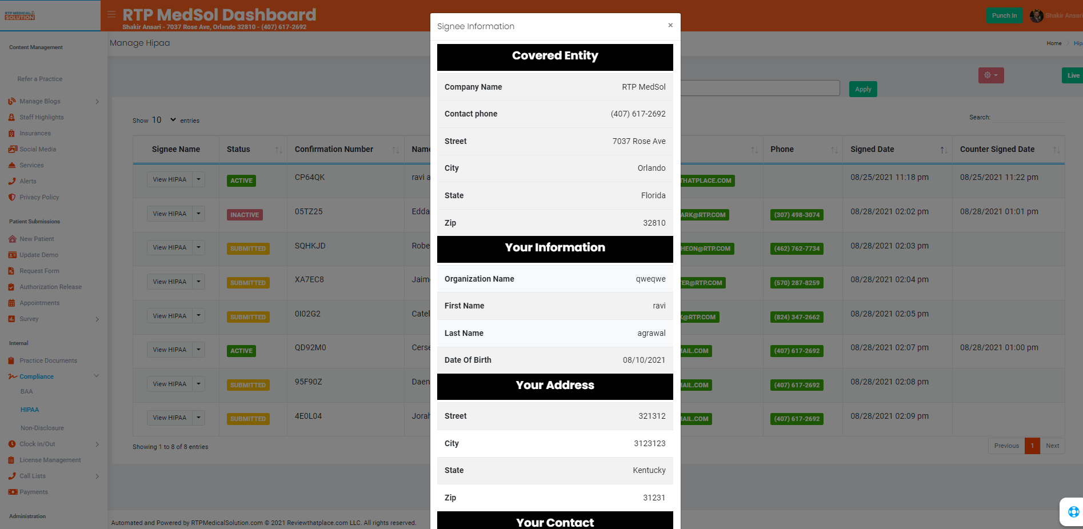The height and width of the screenshot is (529, 1083).
Task: Collapse the Compliance submenu arrow
Action: click(97, 376)
